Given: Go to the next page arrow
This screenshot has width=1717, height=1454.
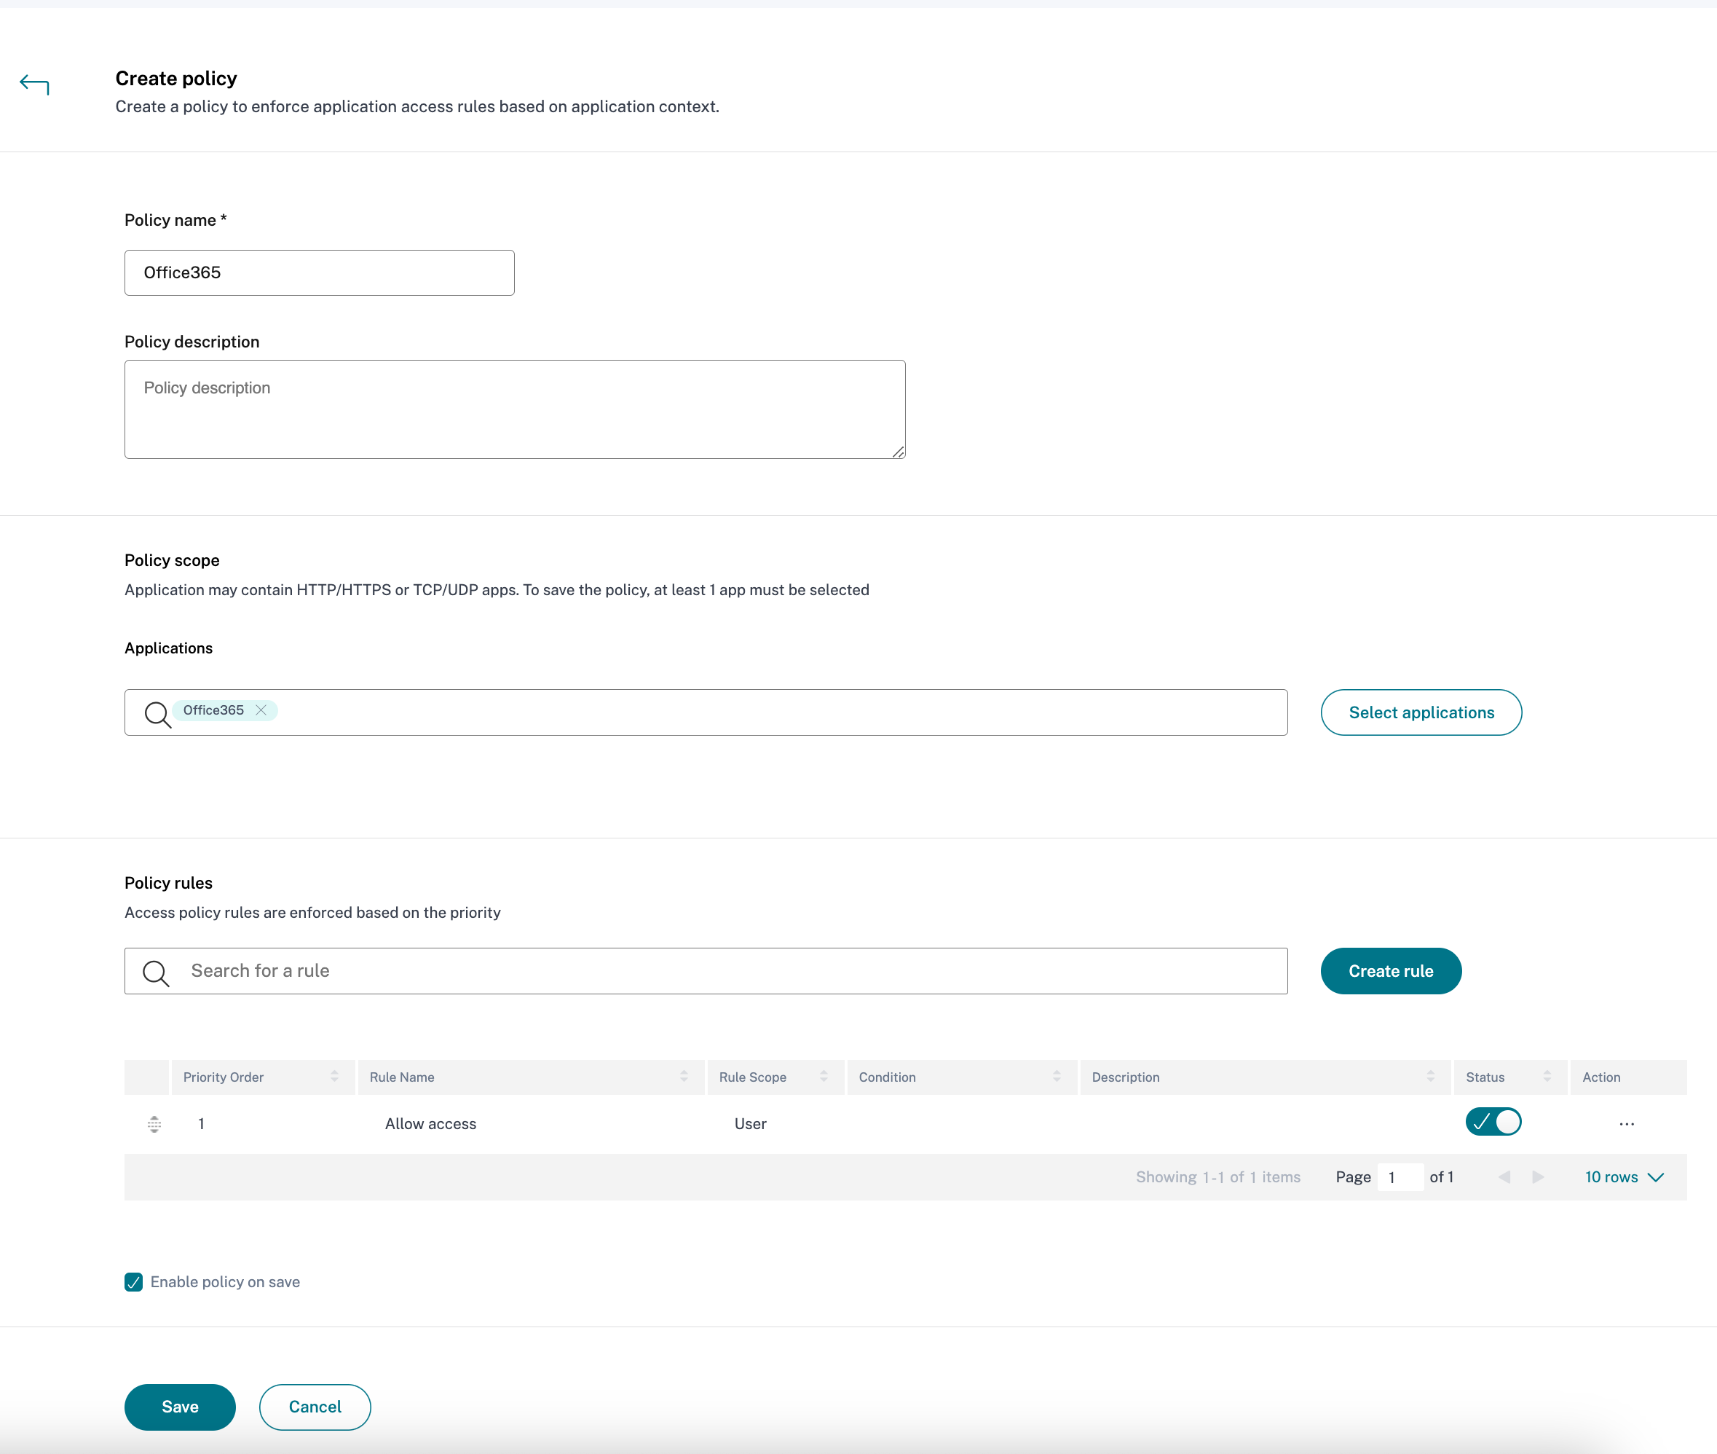Looking at the screenshot, I should coord(1537,1177).
